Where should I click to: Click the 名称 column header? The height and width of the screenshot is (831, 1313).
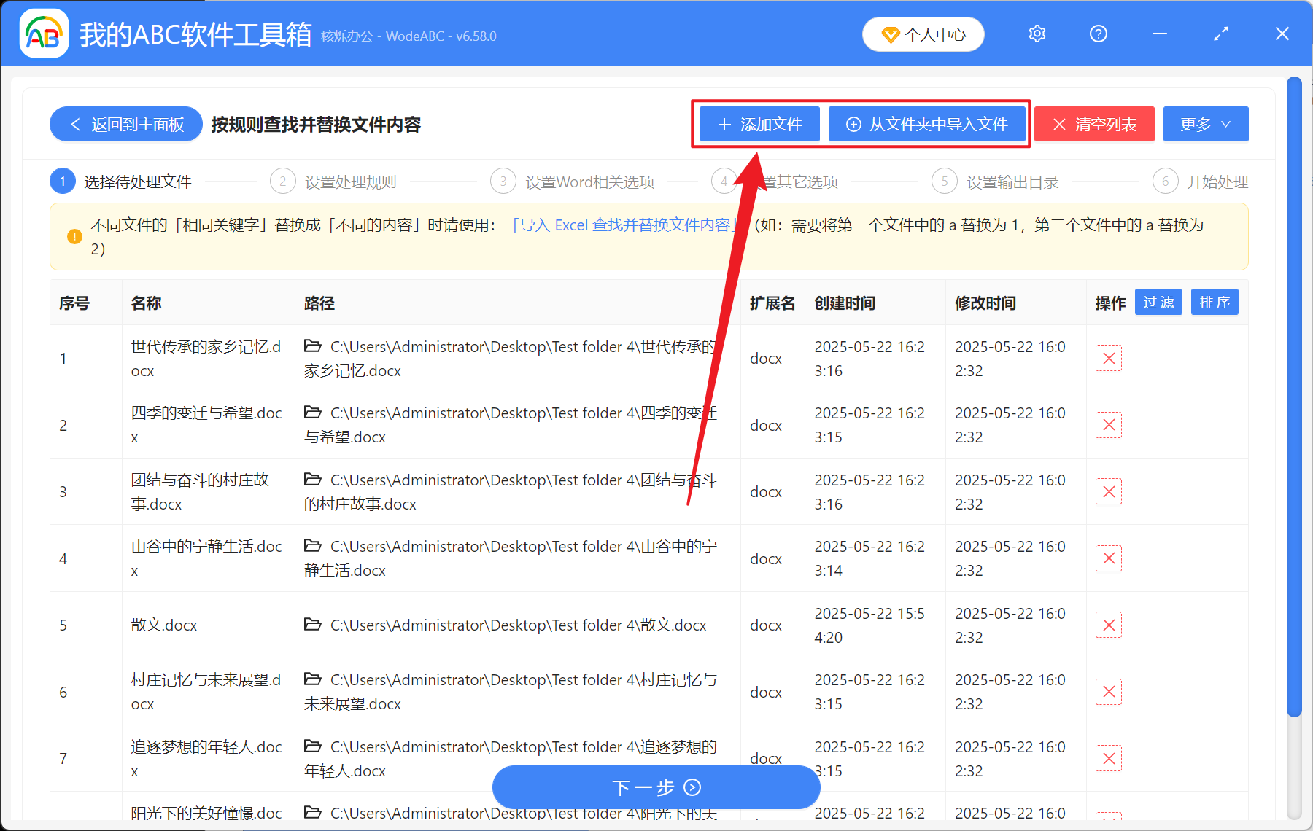147,303
